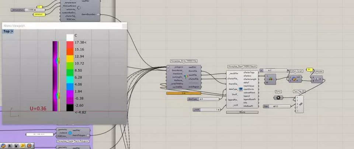Screen dimensions: 354x149
Task: Click the Rhino Viewport title bar
Action: click(63, 26)
